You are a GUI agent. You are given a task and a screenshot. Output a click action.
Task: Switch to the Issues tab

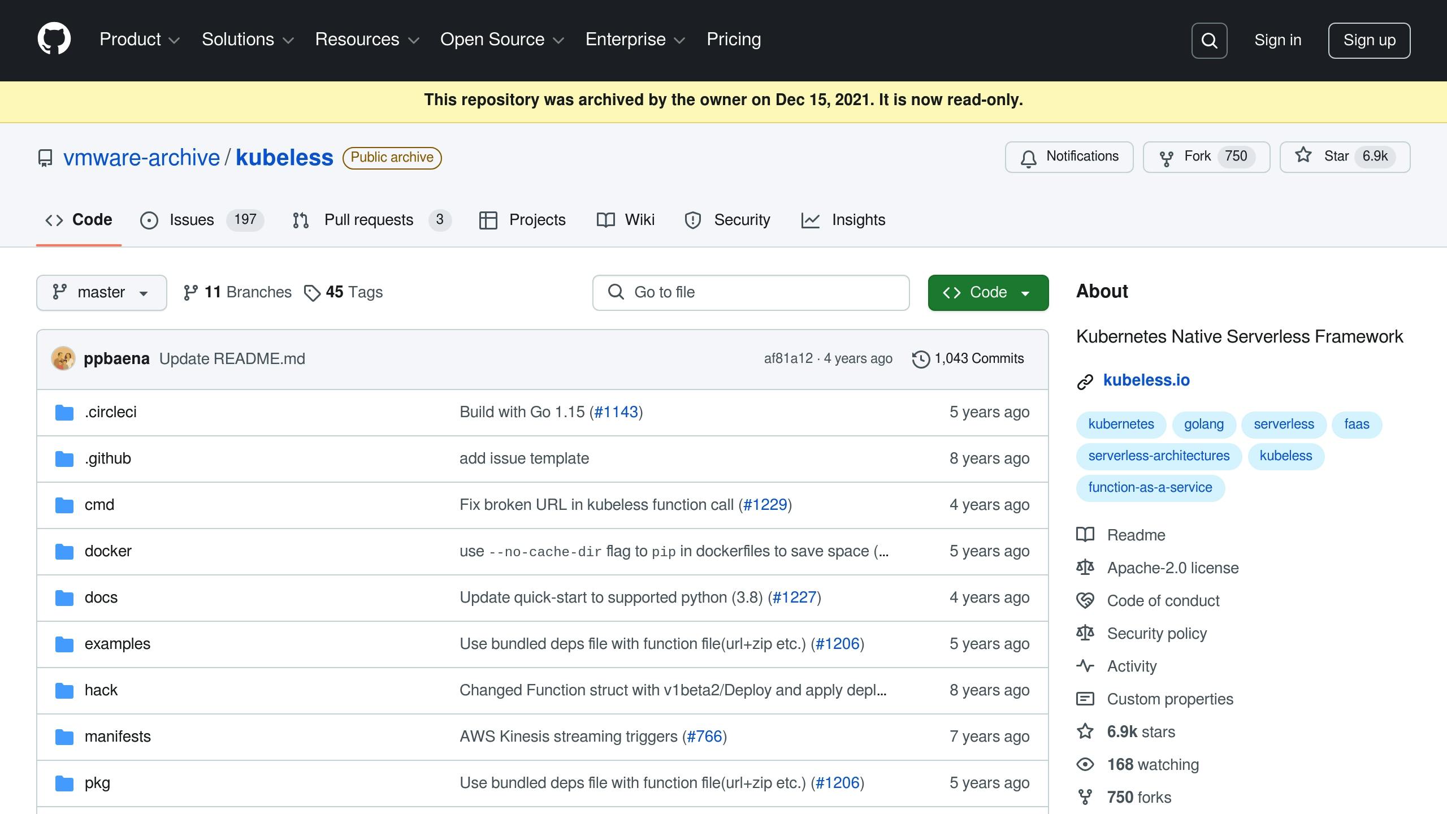202,220
